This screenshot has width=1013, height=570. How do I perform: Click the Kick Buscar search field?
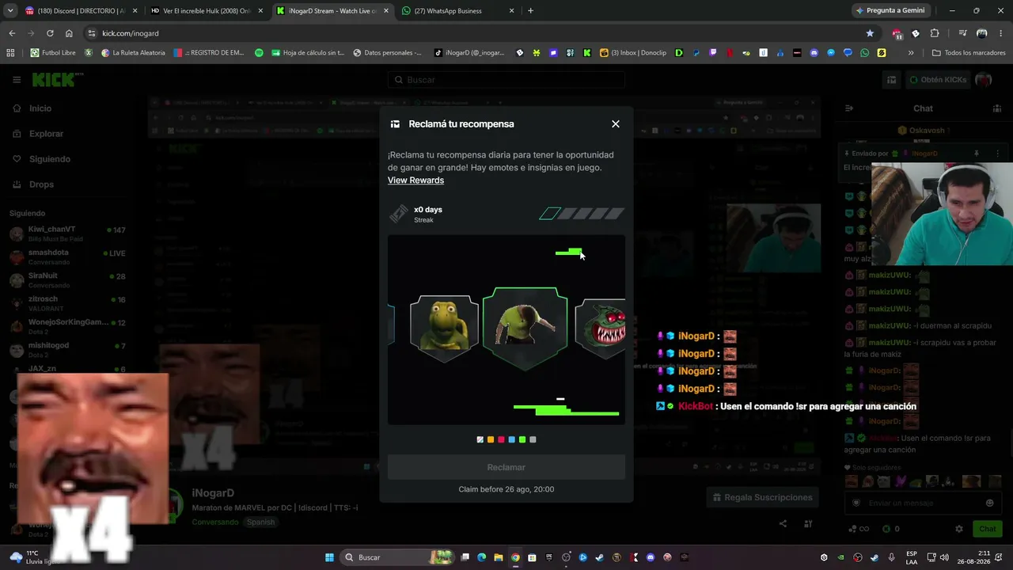[x=506, y=80]
